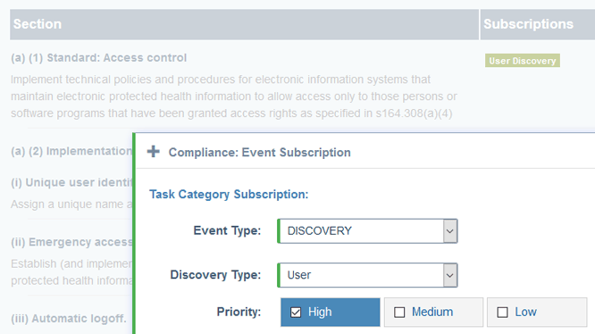Click the User discovery type field
The height and width of the screenshot is (334, 595).
pos(367,275)
